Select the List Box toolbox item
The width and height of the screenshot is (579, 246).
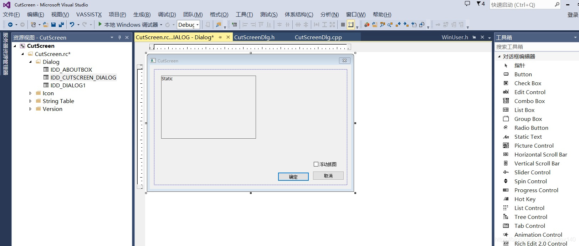click(524, 110)
